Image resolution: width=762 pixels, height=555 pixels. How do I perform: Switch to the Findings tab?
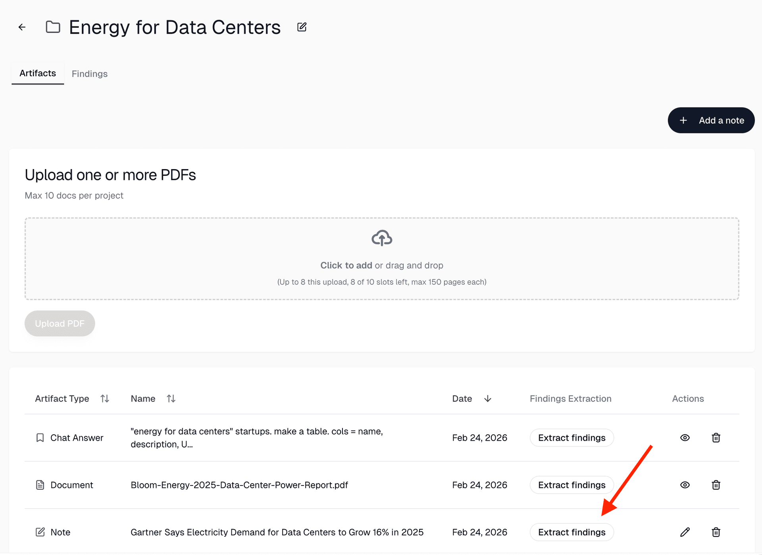90,74
